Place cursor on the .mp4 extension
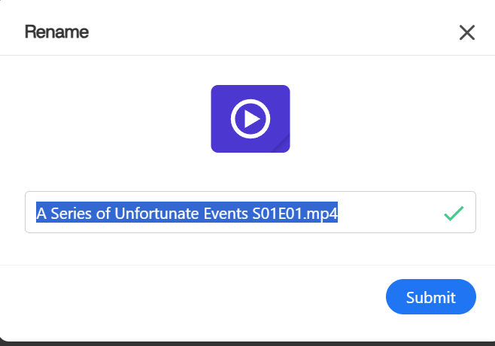The image size is (495, 346). click(x=324, y=213)
